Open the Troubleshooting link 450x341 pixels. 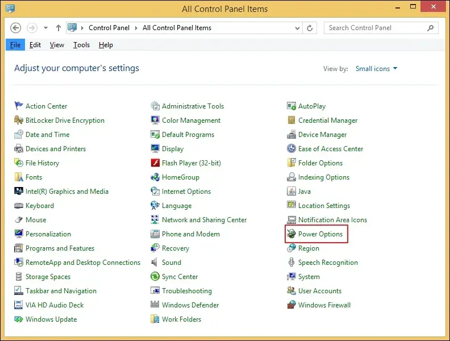[187, 290]
